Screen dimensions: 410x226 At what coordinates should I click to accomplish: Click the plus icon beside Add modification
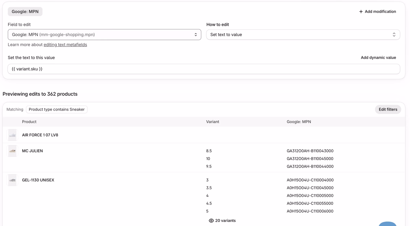pyautogui.click(x=361, y=12)
